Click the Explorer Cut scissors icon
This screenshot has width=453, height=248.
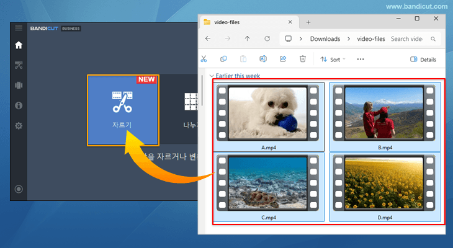tap(204, 59)
